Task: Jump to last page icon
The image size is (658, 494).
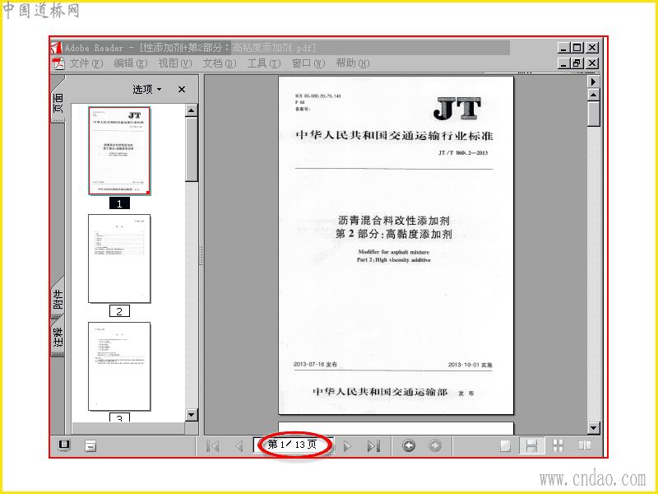Action: click(x=373, y=445)
